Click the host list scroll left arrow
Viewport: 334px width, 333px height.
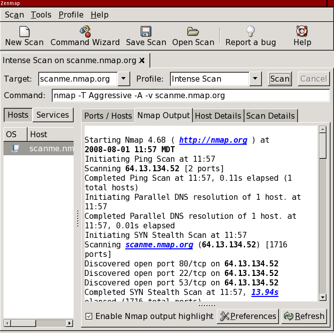[x=7, y=323]
